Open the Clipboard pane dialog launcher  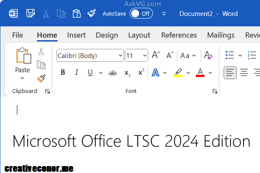48,91
